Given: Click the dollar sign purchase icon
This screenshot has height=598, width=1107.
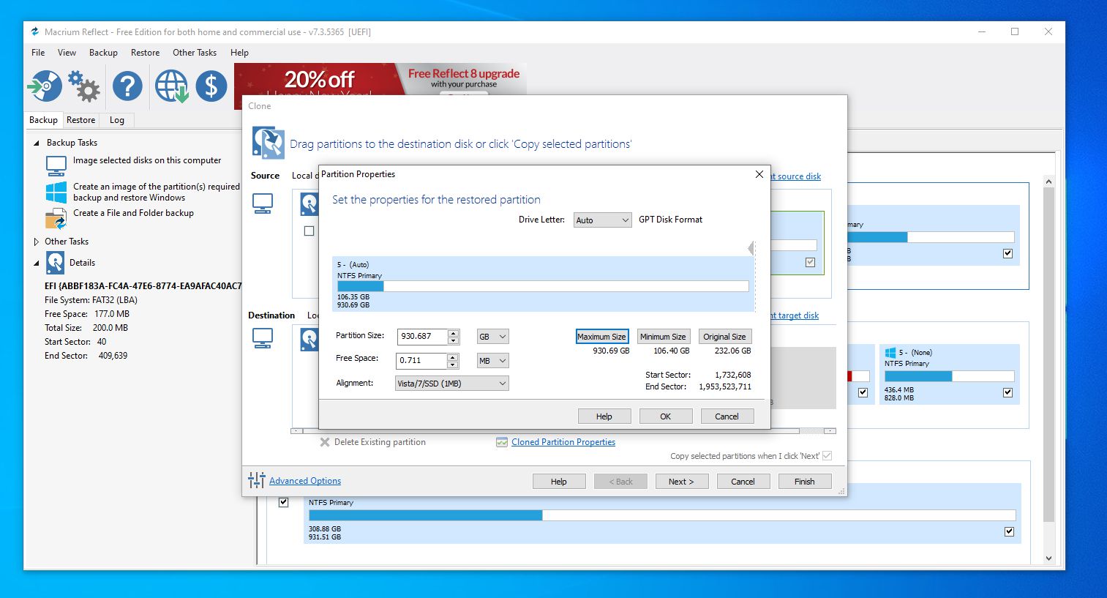Looking at the screenshot, I should (x=211, y=86).
